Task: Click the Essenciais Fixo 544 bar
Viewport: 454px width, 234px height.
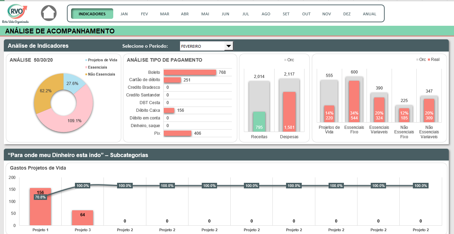Action: (354, 102)
